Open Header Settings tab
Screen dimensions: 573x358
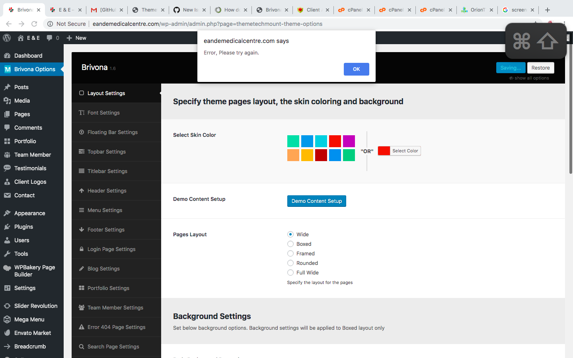pyautogui.click(x=116, y=191)
